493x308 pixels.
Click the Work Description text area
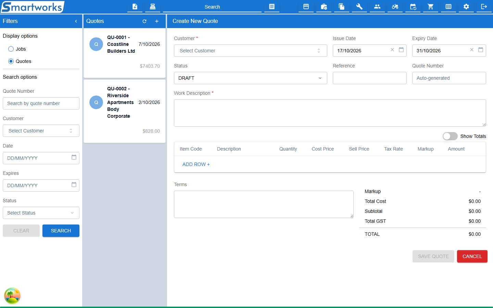coord(330,113)
